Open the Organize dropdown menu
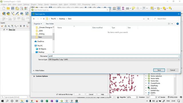 [x=38, y=24]
